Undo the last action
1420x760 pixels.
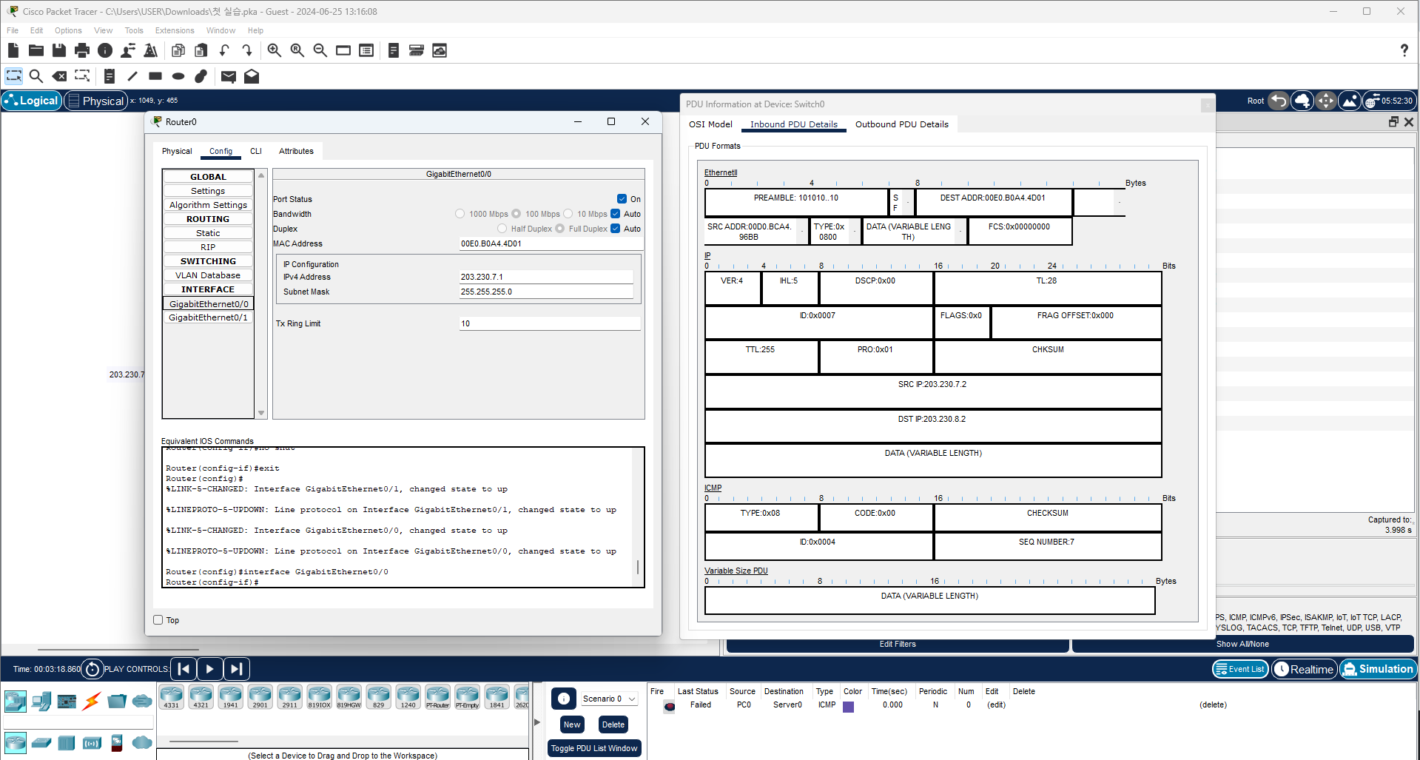tap(224, 50)
